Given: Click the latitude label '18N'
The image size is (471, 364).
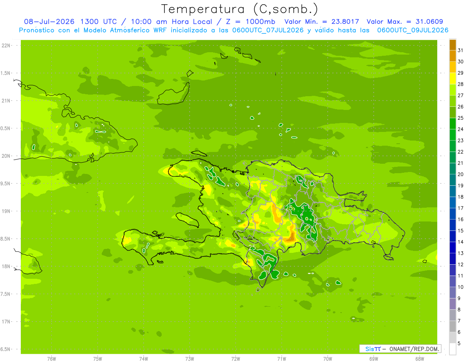Looking at the screenshot, I should click(6, 266).
